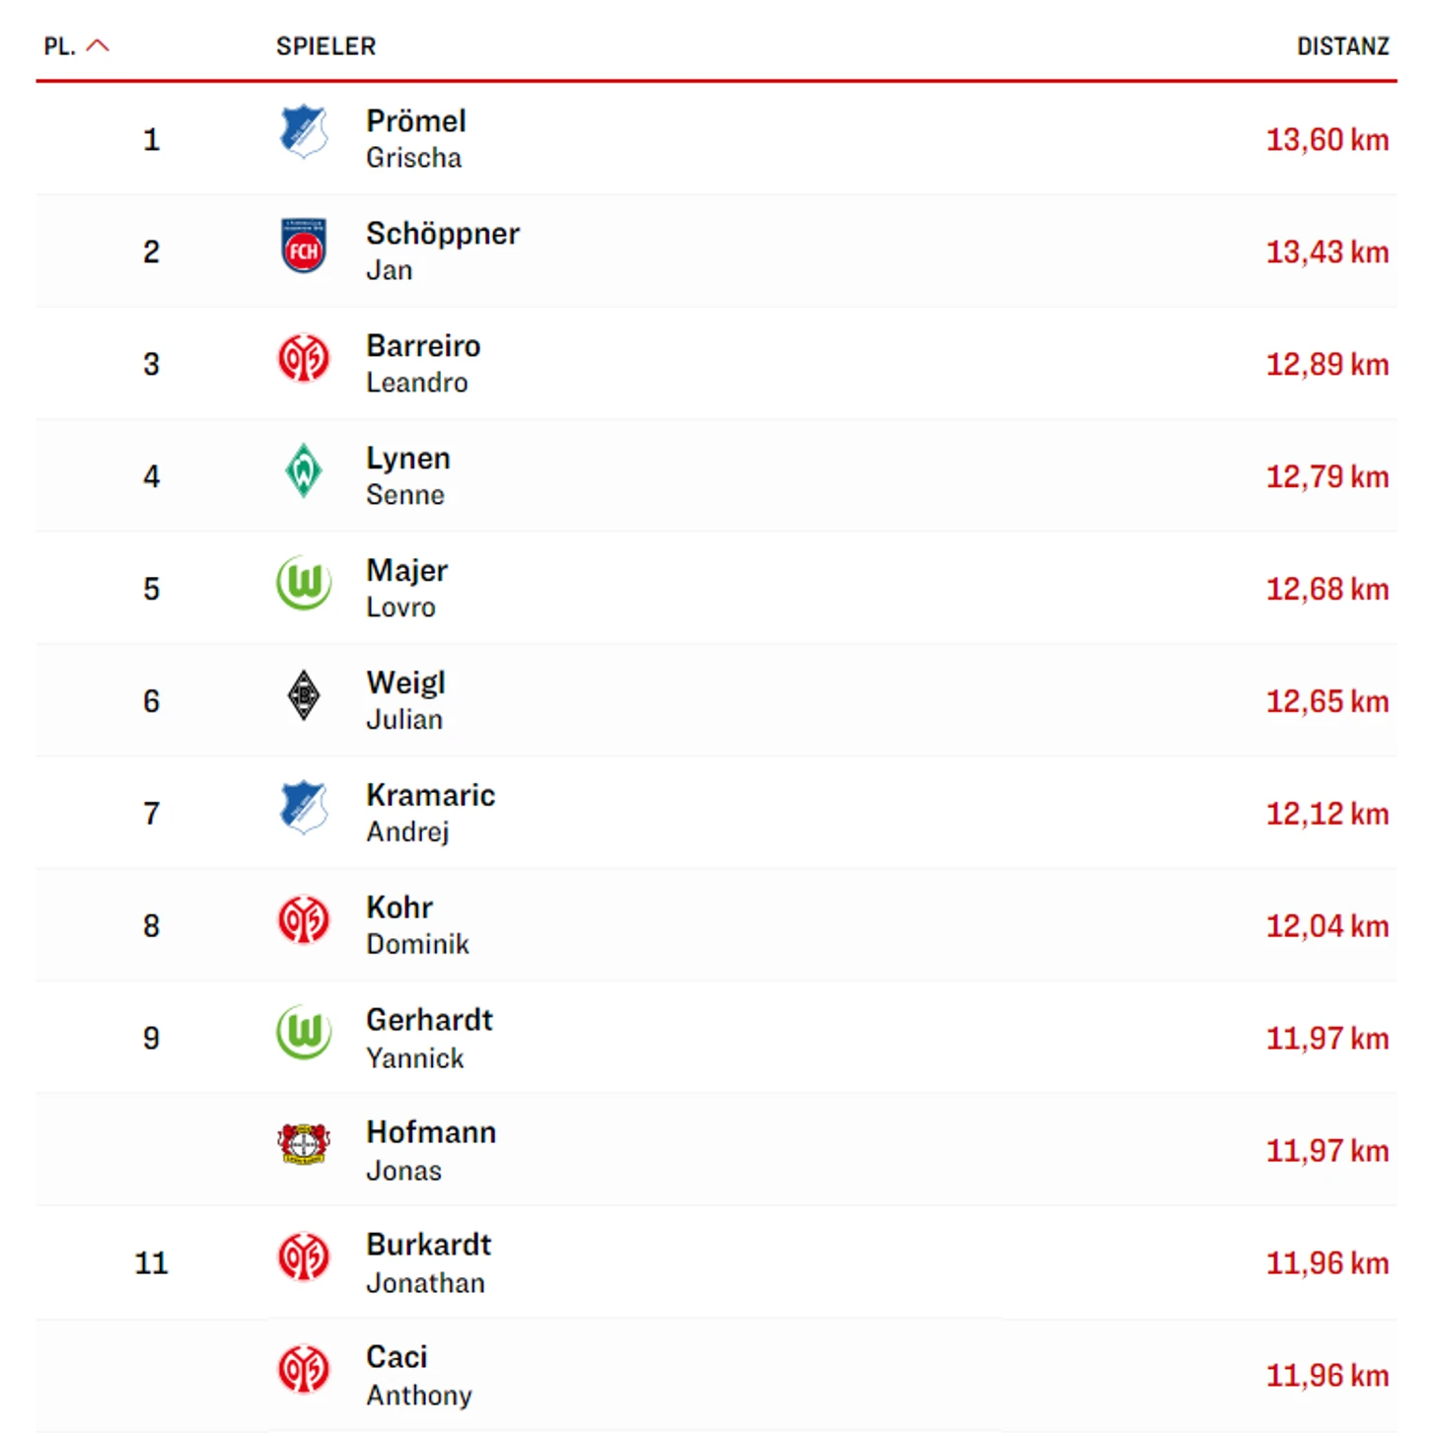Open player Jan Schöppner
Screen dimensions: 1440x1436
click(443, 251)
